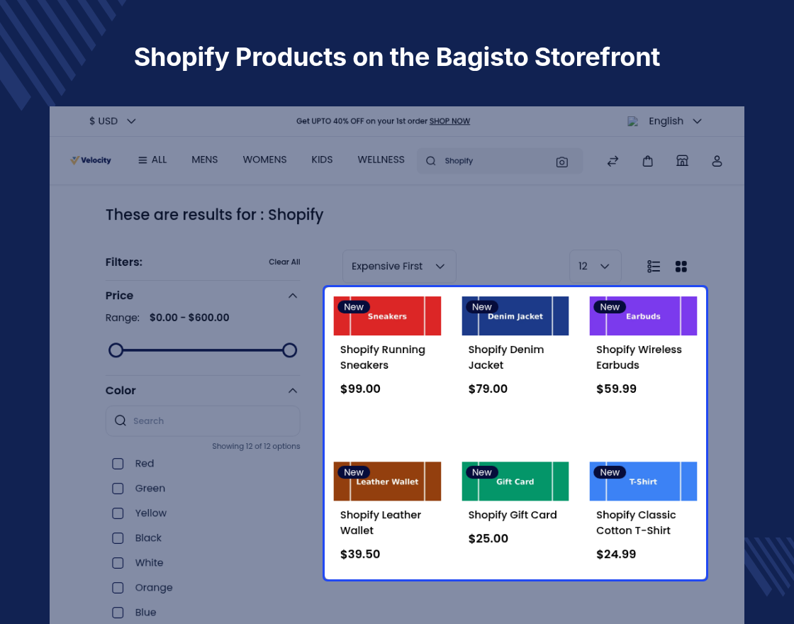Click the $79.00 price
Viewport: 794px width, 624px height.
pyautogui.click(x=488, y=389)
